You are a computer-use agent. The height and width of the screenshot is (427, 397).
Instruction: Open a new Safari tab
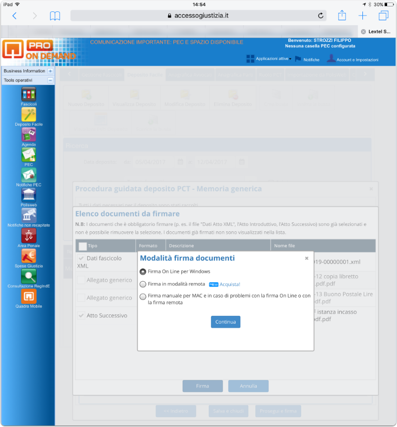pyautogui.click(x=362, y=15)
